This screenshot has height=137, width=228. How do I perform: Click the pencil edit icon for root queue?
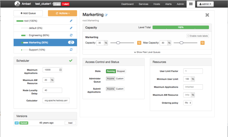pyautogui.click(x=71, y=21)
